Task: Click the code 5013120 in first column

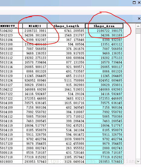Action: pos(11,76)
